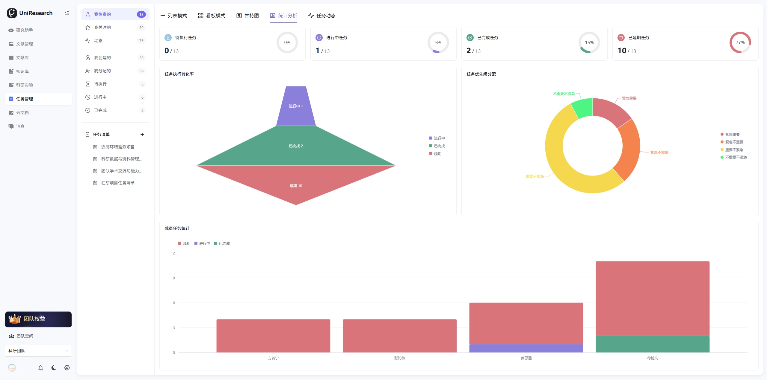The image size is (767, 380).
Task: Click the star icon for 我关注的
Action: pyautogui.click(x=88, y=28)
